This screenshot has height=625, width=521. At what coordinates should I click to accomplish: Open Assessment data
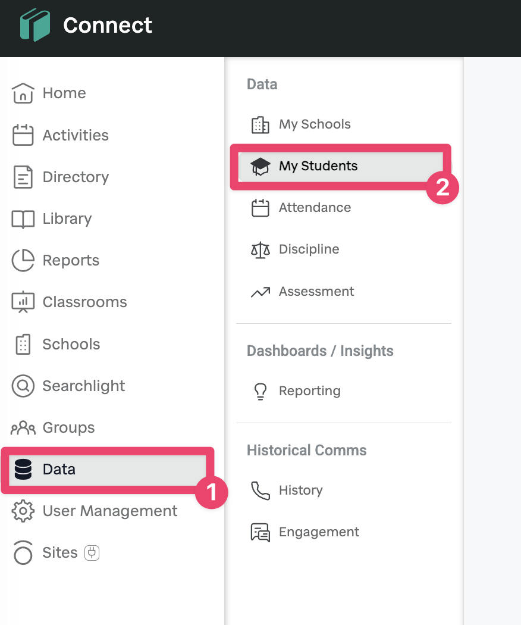[x=316, y=292]
